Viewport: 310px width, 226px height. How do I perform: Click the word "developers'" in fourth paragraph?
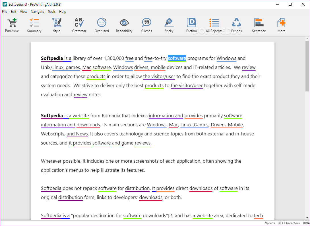(125, 197)
